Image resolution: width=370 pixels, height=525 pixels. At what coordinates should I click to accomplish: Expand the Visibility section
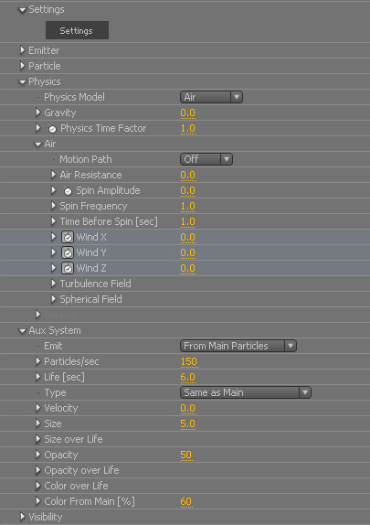23,517
